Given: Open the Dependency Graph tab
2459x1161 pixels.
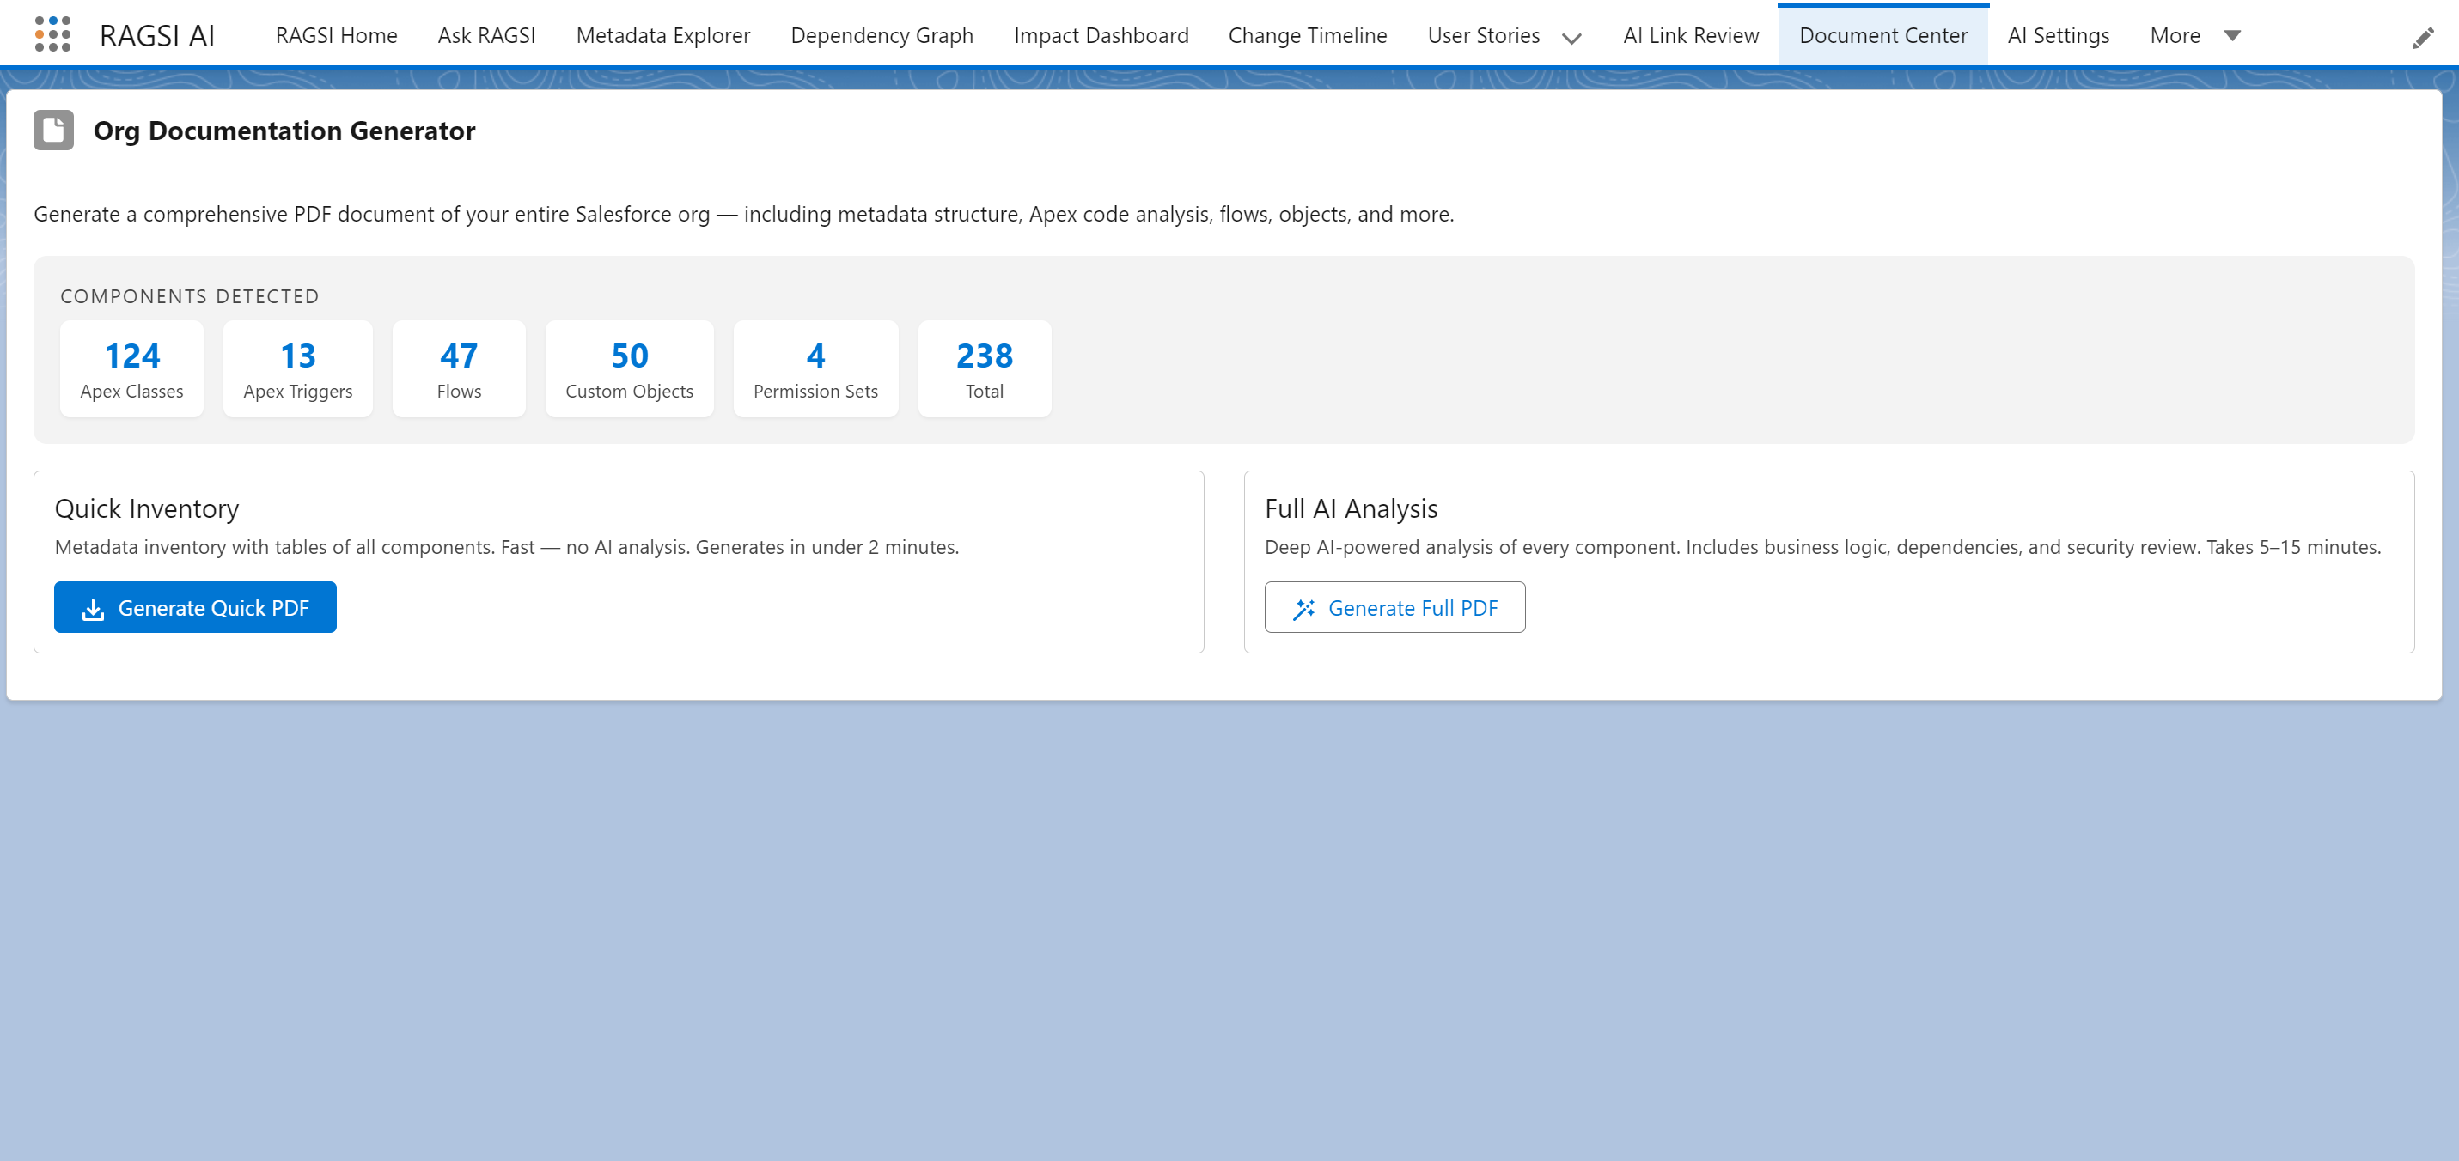Looking at the screenshot, I should [882, 35].
